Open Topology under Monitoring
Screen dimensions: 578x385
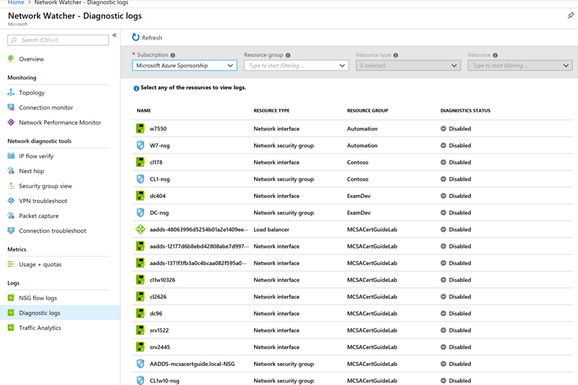click(32, 92)
